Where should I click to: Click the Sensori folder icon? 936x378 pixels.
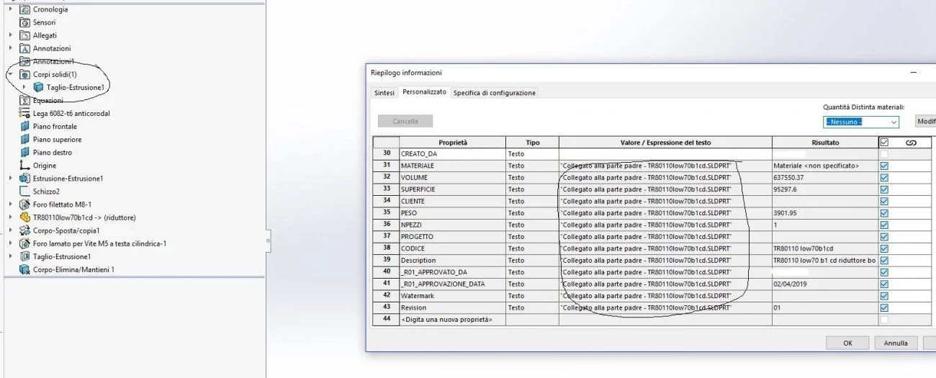25,22
